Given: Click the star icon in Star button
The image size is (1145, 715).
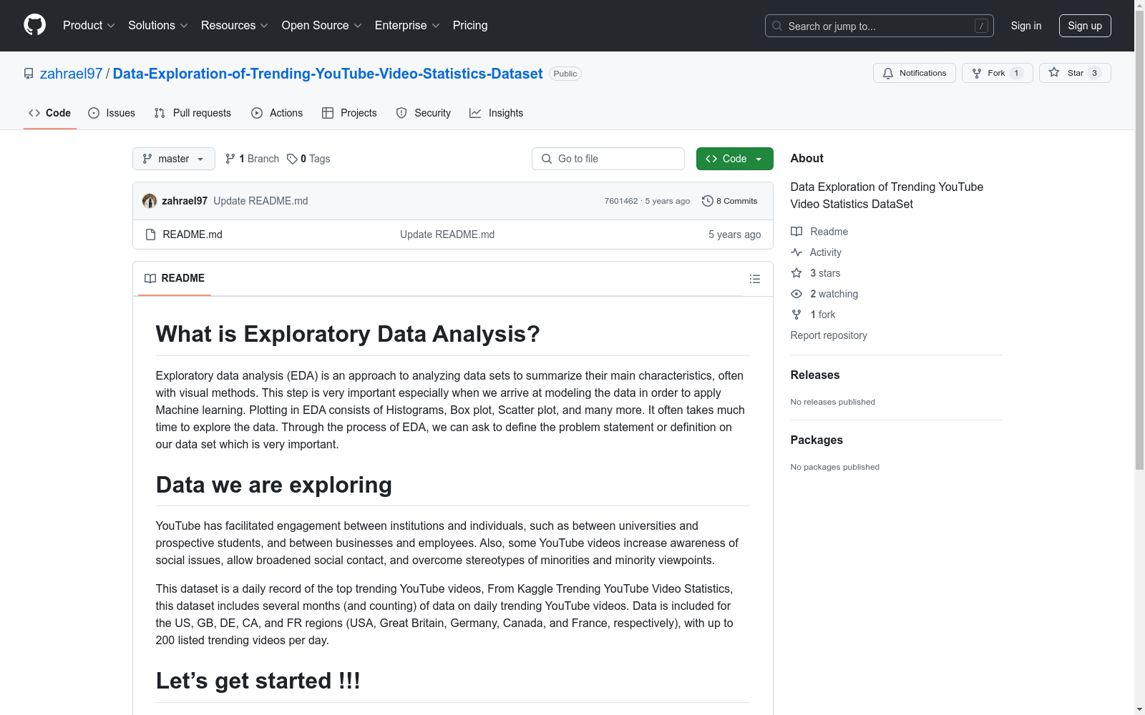Looking at the screenshot, I should (x=1054, y=73).
